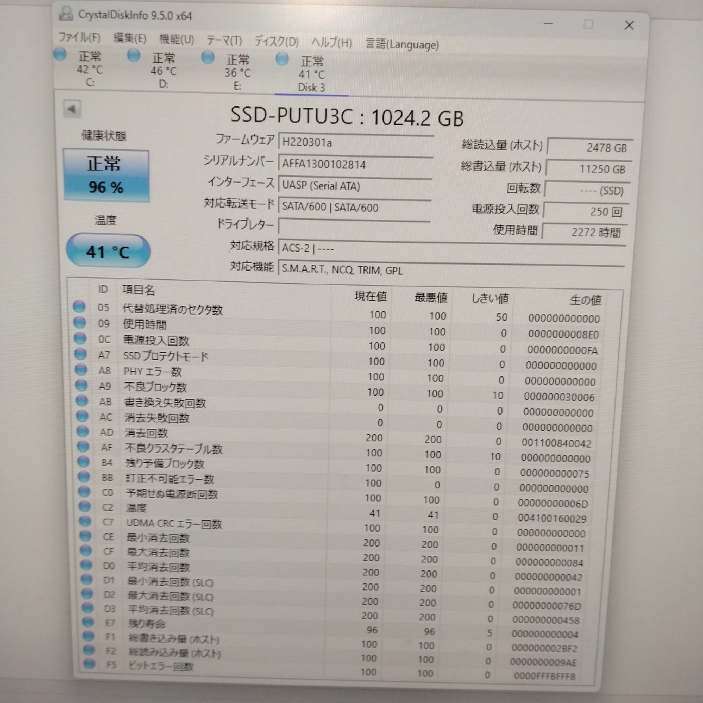Click the CrystalDiskInfo app icon in title bar
The image size is (703, 703).
66,14
